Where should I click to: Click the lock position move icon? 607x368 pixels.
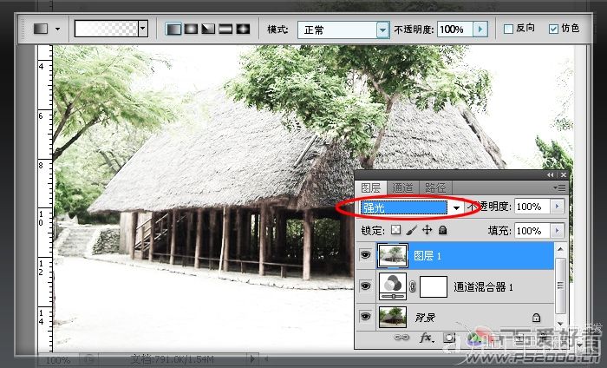[427, 230]
